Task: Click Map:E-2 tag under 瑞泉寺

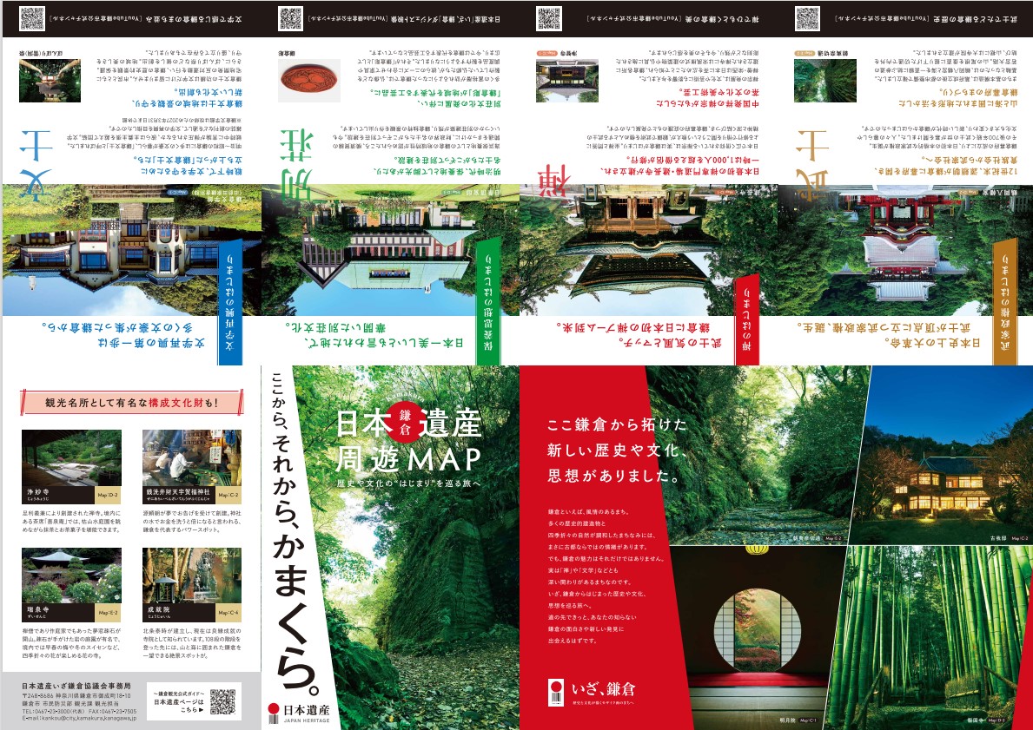Action: tap(108, 613)
